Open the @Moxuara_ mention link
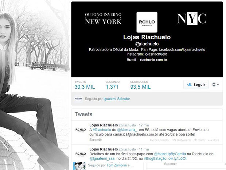 [x=127, y=130]
